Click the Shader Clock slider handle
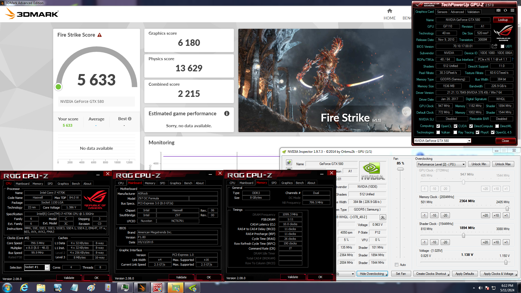 tap(463, 235)
